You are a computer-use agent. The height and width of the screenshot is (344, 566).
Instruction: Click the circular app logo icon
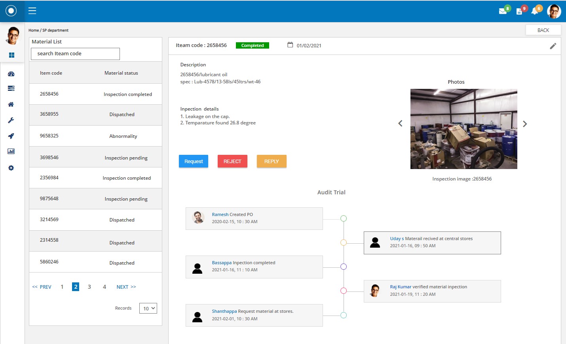(x=11, y=11)
